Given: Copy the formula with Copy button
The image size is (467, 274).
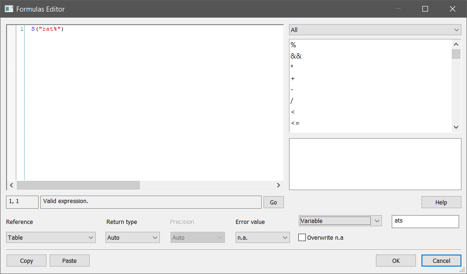Looking at the screenshot, I should (x=26, y=261).
